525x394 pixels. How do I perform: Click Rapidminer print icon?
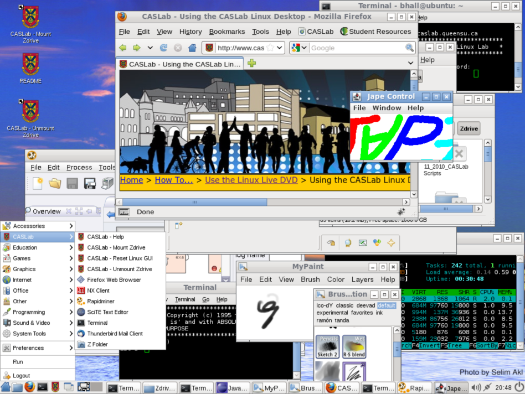point(107,183)
